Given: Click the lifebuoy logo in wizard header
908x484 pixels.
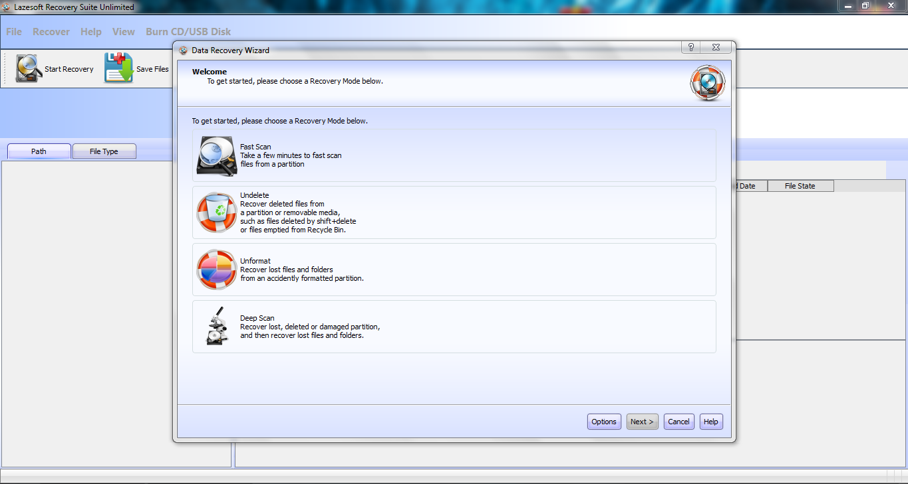Looking at the screenshot, I should [x=708, y=84].
